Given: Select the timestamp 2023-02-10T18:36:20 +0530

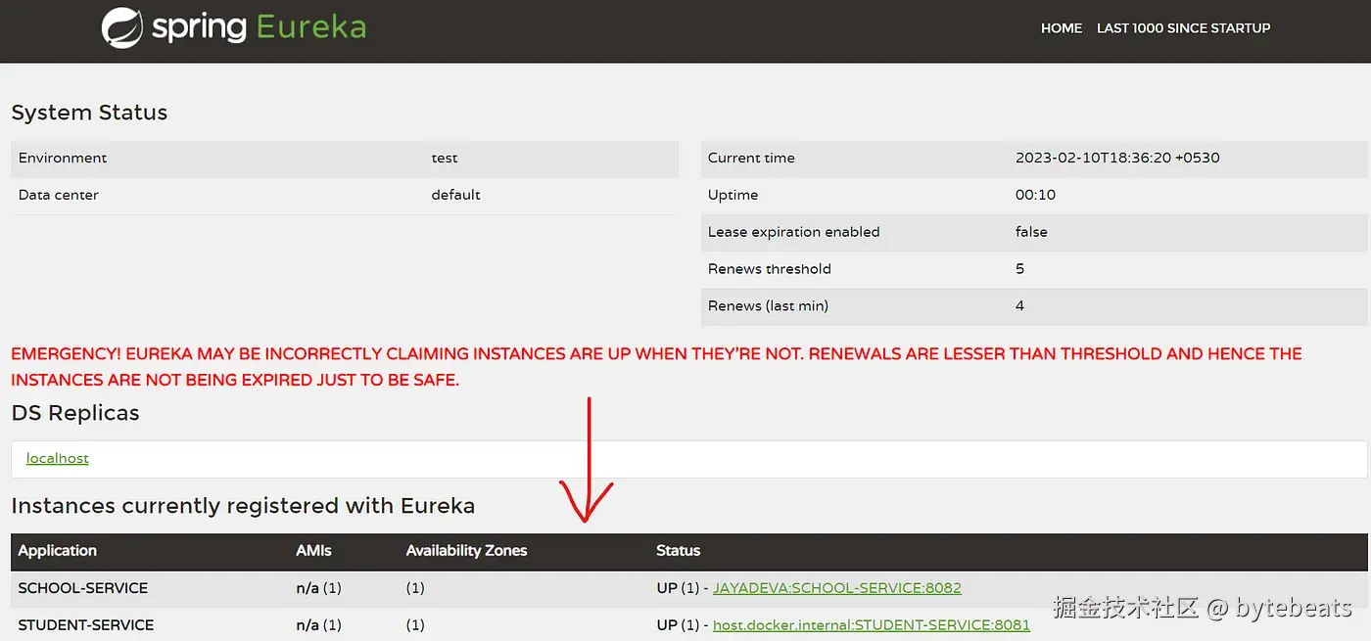Looking at the screenshot, I should (x=1117, y=158).
